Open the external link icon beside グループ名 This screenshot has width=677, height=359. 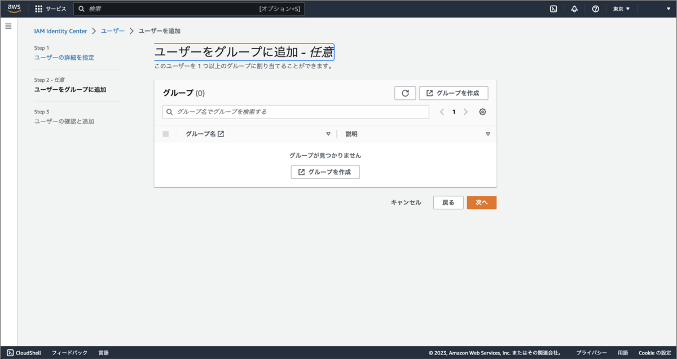tap(221, 134)
